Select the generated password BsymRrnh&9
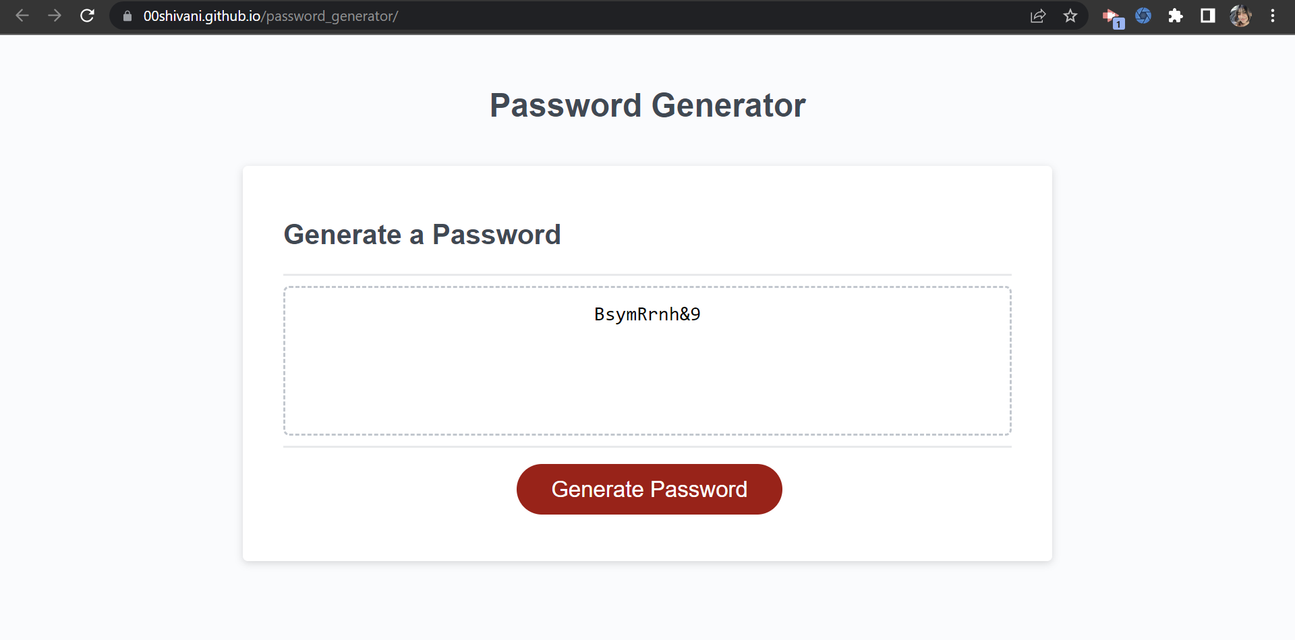 (646, 314)
